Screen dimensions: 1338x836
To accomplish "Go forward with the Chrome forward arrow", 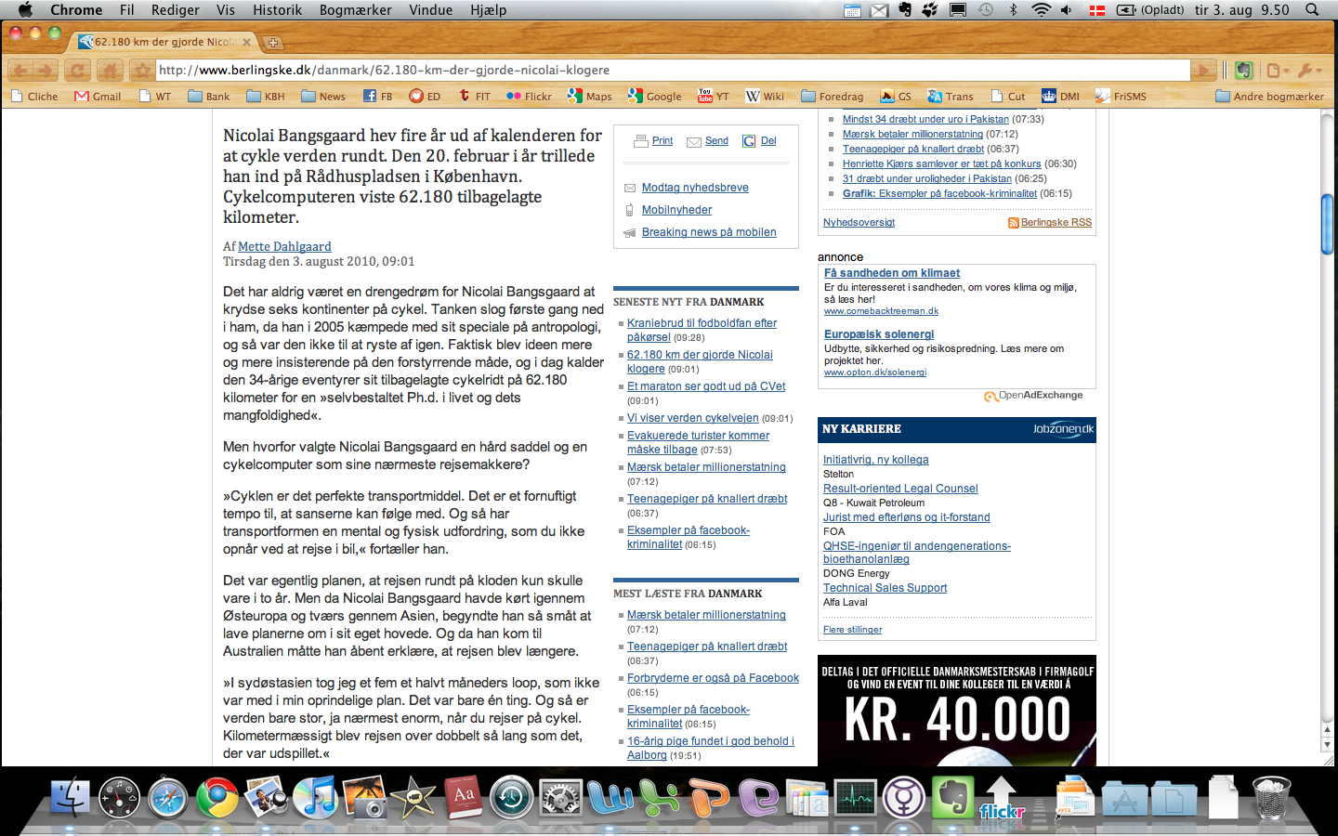I will pyautogui.click(x=45, y=70).
